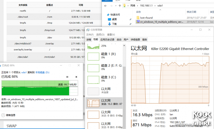Click the rootfs filesystem cell
This screenshot has width=214, height=129.
click(23, 11)
